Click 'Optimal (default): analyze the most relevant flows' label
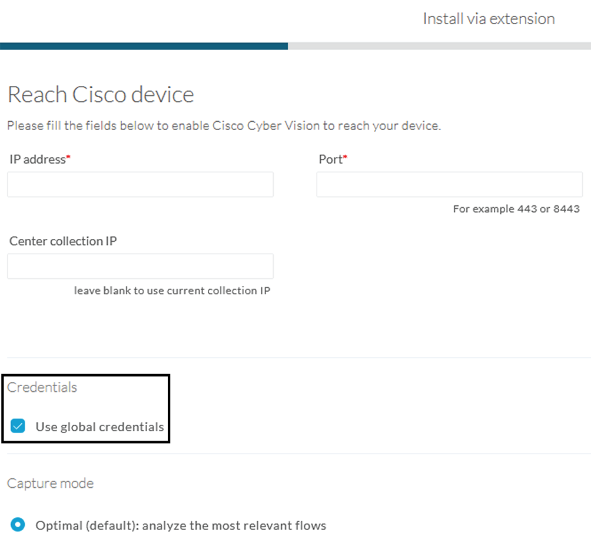591x536 pixels. (181, 525)
